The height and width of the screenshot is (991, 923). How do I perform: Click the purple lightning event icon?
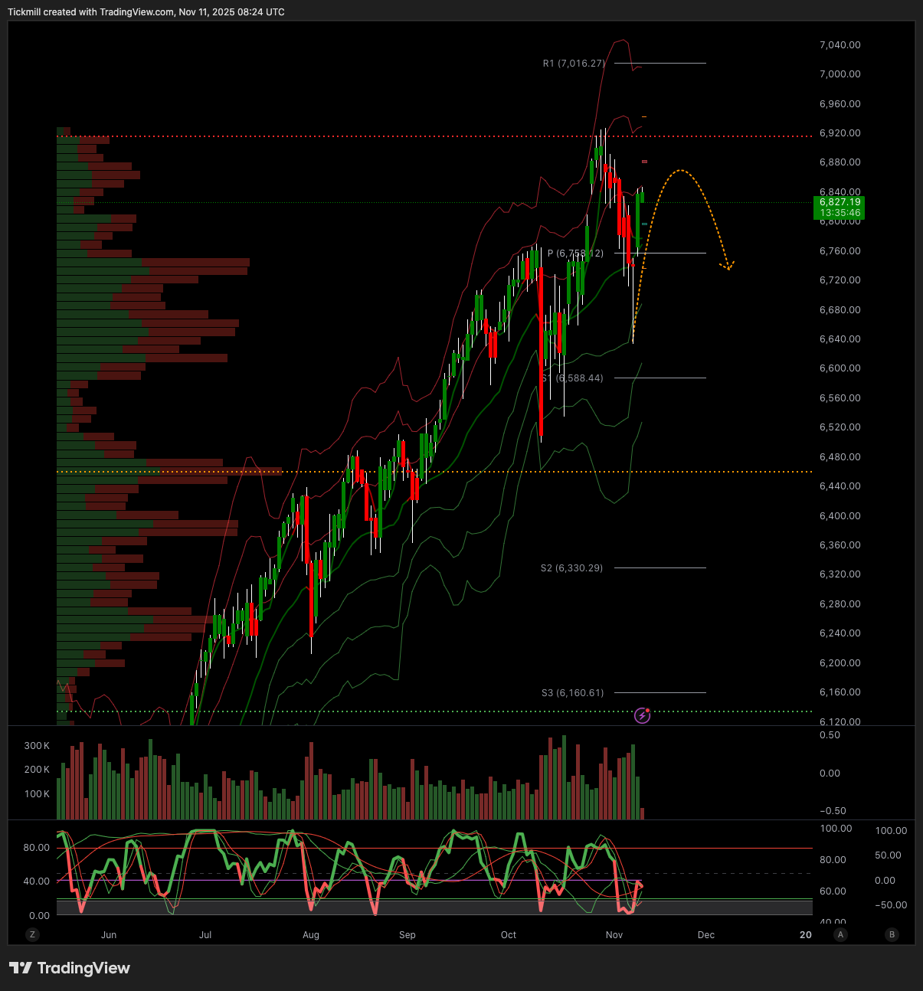point(643,716)
